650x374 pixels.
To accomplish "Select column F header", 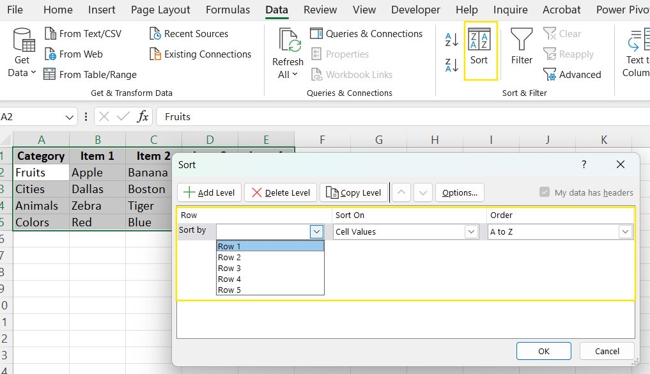I will click(323, 140).
